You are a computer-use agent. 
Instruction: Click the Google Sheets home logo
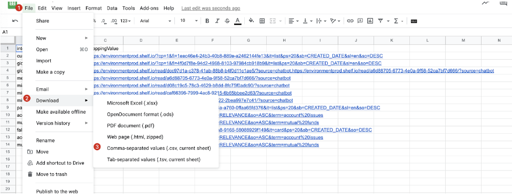tap(12, 5)
